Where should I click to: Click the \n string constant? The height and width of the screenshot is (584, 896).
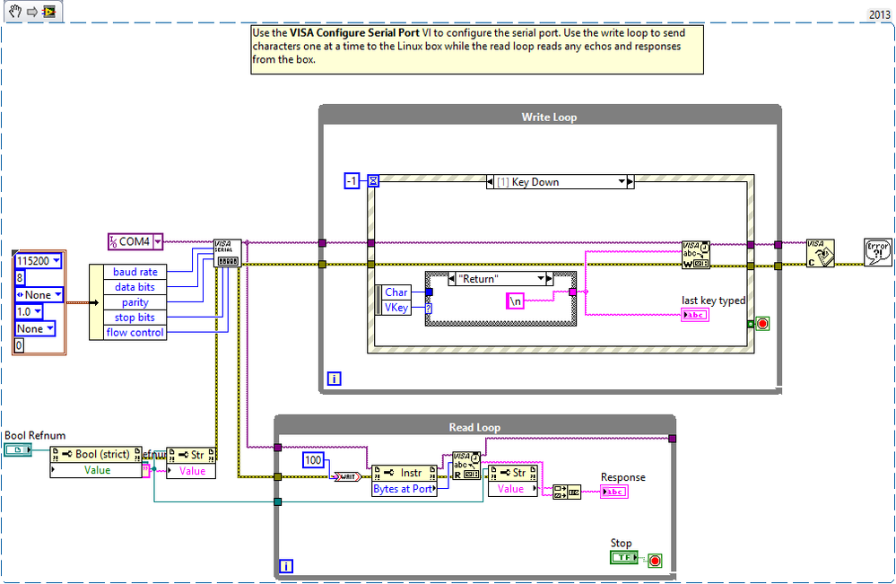(516, 301)
